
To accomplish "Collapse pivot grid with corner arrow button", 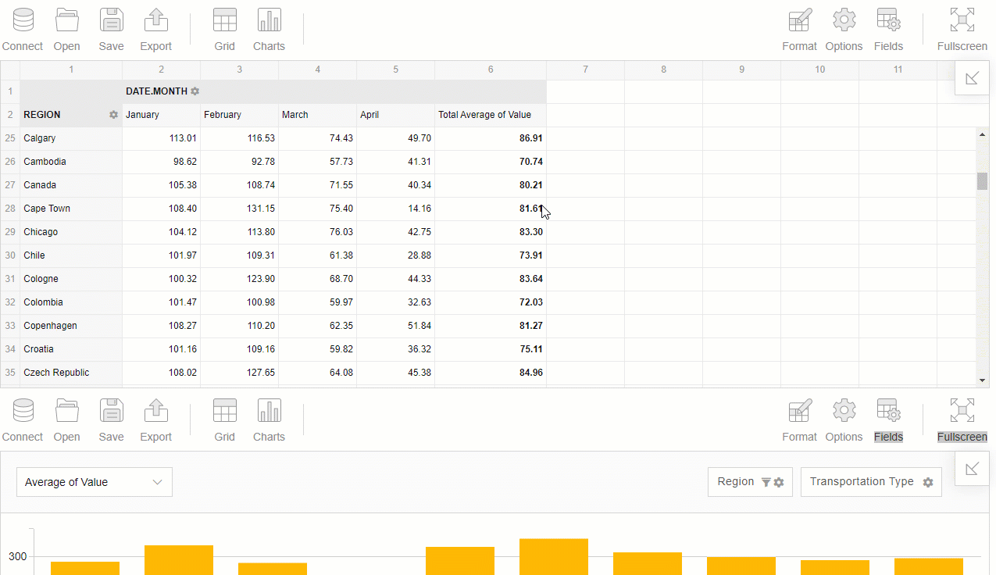I will coord(973,78).
